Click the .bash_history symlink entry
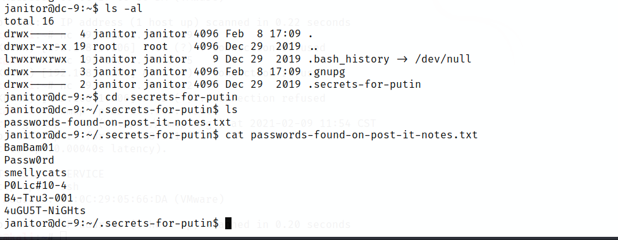Image resolution: width=618 pixels, height=240 pixels. (x=349, y=59)
